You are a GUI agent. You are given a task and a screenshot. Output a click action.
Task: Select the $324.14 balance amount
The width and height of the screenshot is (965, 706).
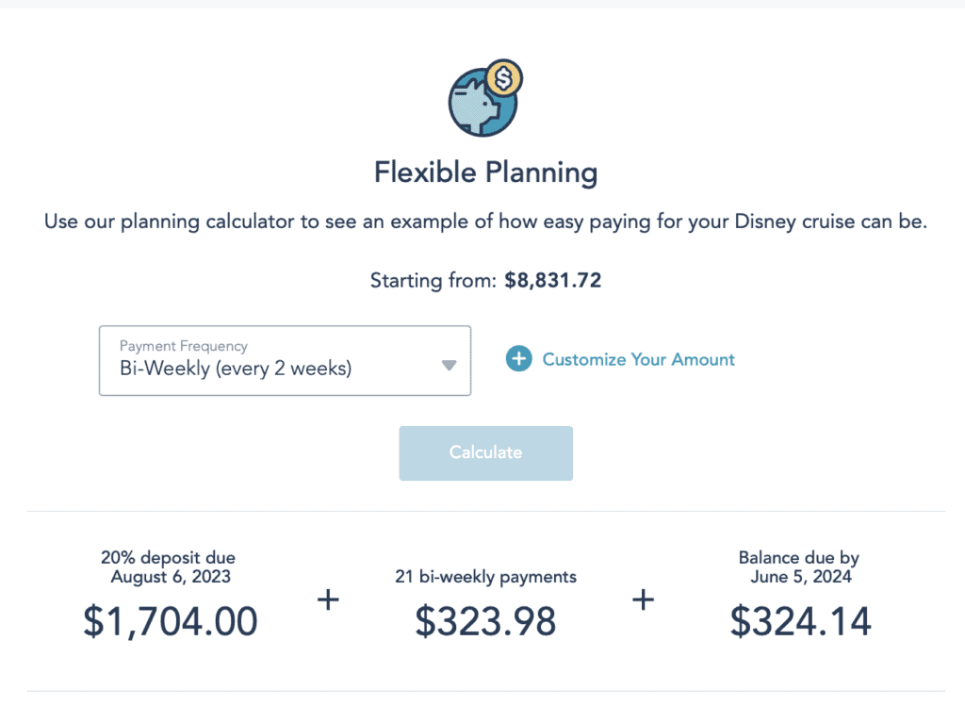coord(801,621)
